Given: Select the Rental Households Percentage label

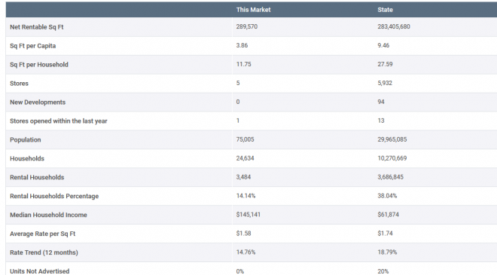Looking at the screenshot, I should click(x=54, y=196).
